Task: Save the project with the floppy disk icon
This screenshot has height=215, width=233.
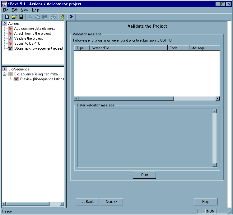Action: click(x=21, y=17)
